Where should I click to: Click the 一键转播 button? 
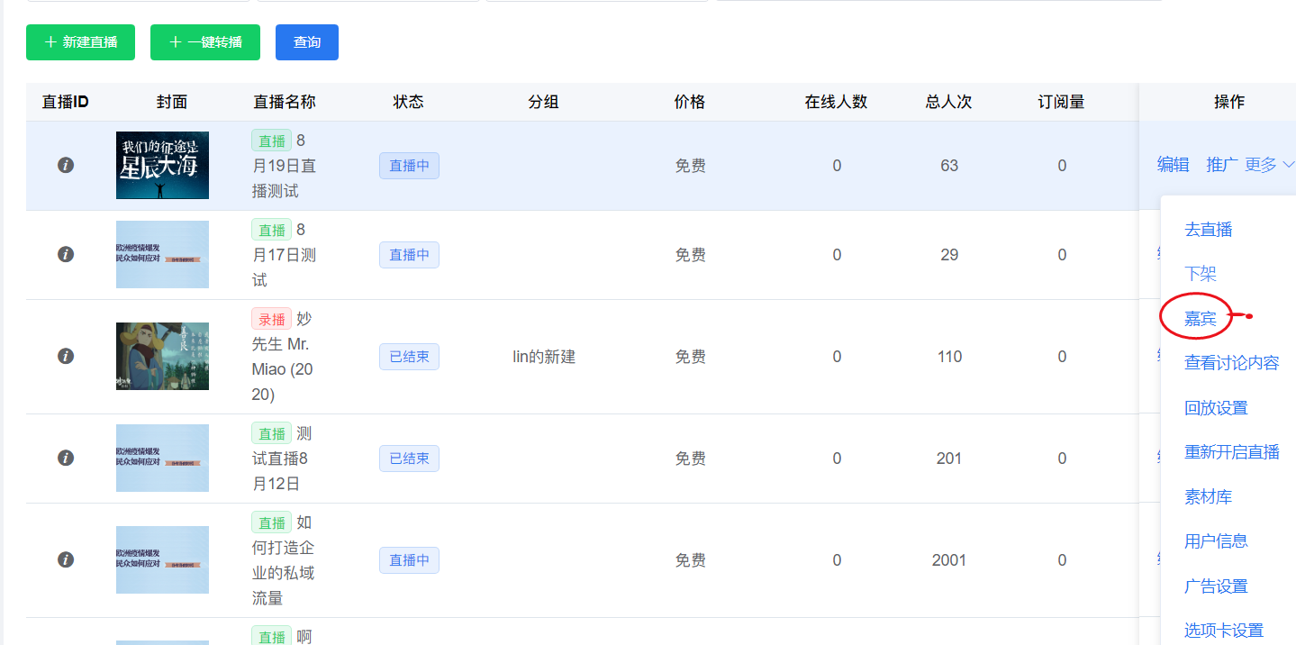[205, 42]
